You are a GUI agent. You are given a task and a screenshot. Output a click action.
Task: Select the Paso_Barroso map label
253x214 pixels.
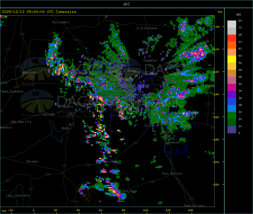(x=172, y=174)
